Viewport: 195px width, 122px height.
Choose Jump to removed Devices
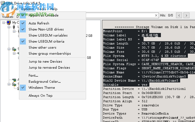(53, 68)
